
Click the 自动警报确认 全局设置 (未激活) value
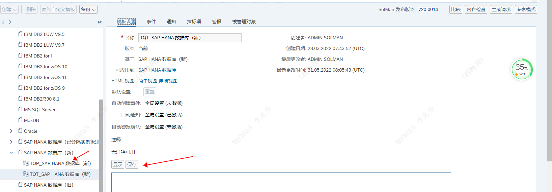point(164,127)
